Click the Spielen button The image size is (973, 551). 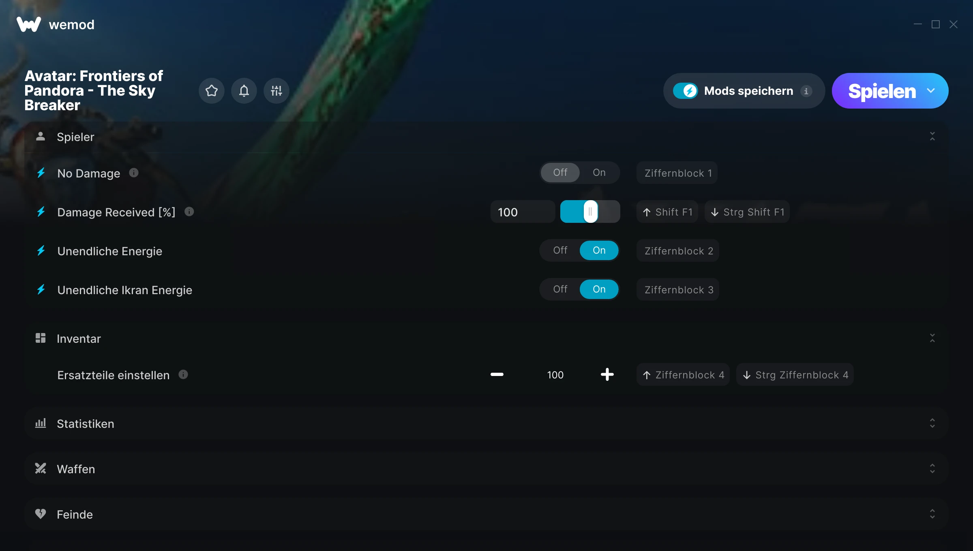pos(882,91)
